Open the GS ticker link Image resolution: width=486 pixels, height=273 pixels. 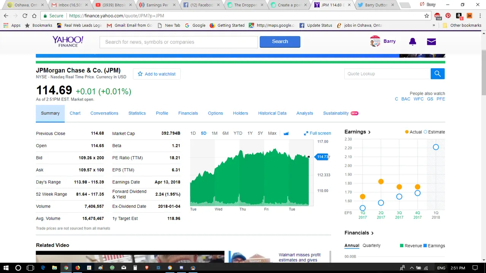(x=430, y=99)
